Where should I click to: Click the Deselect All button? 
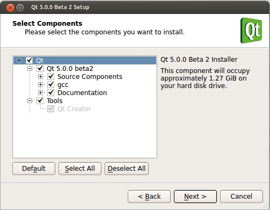point(127,169)
